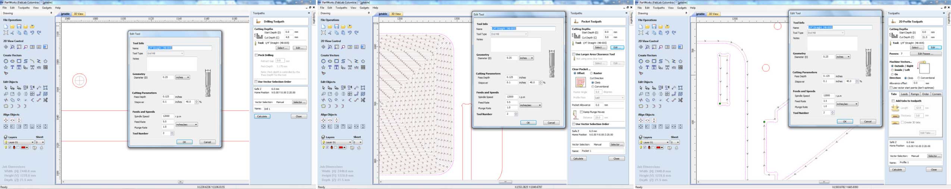This screenshot has height=189, width=951.
Task: Open inches/sec dropdown in left Edit Tool dialog
Action: (x=187, y=125)
